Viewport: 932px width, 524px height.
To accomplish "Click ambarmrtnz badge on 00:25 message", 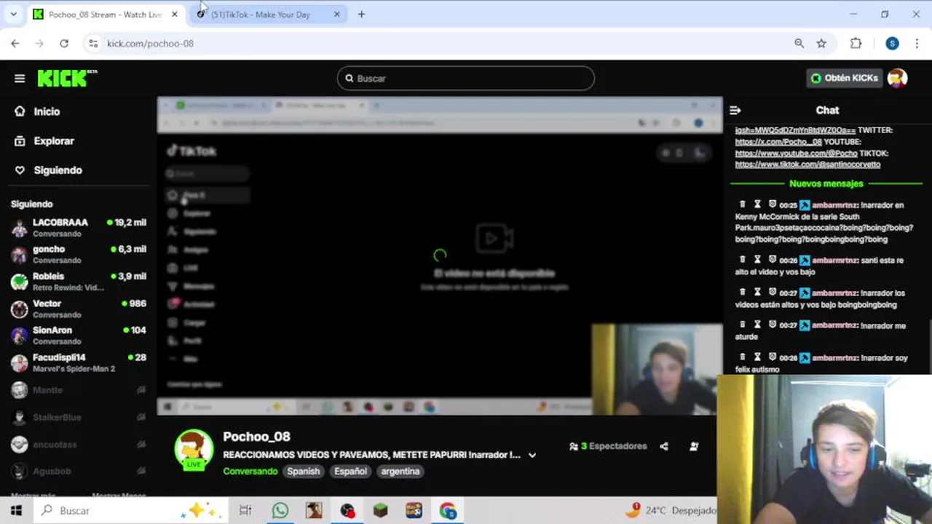I will click(805, 205).
